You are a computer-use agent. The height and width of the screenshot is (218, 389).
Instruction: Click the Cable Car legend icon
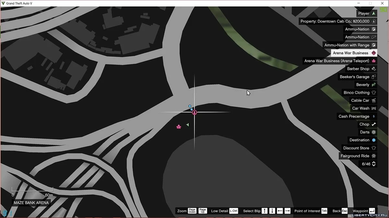point(374,100)
